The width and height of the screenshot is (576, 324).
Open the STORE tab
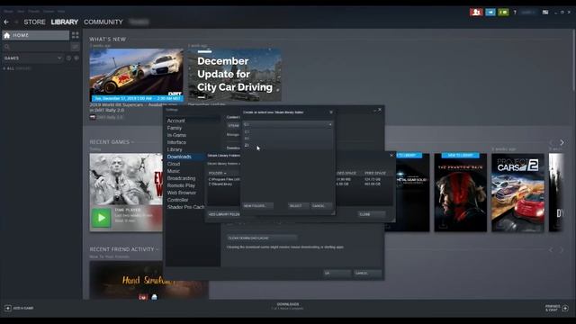34,22
